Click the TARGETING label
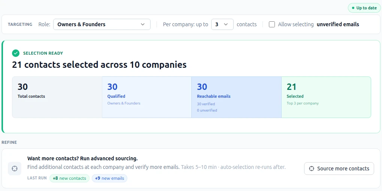This screenshot has height=191, width=382. [20, 24]
